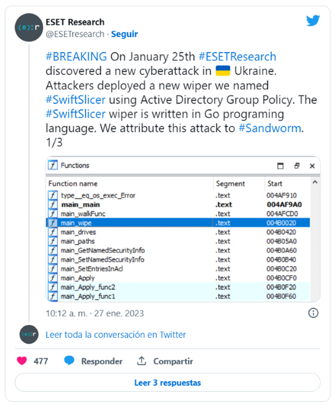
Task: Read full conversation on Twitter link
Action: 116,335
